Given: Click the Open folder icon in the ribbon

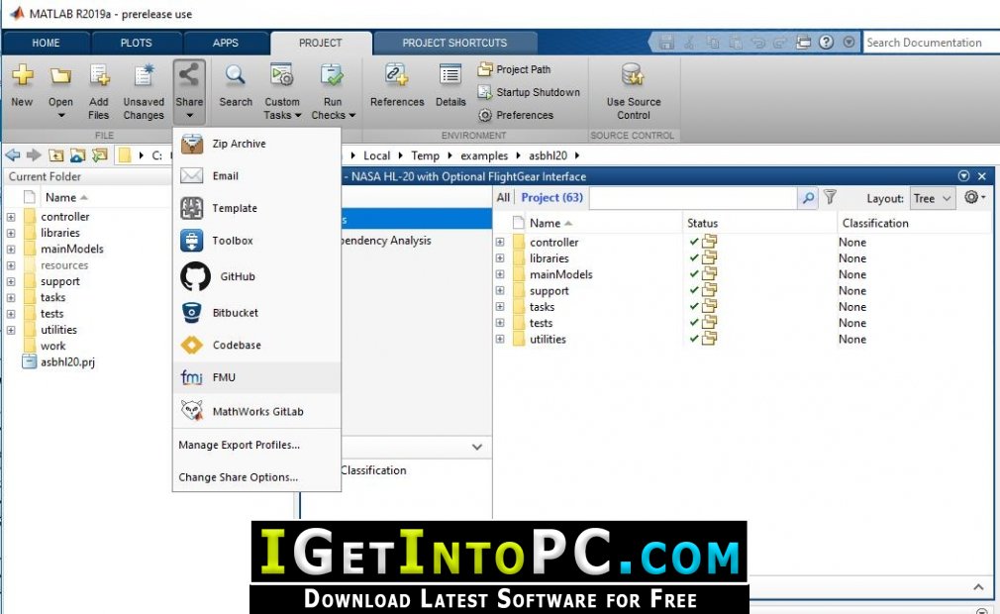Looking at the screenshot, I should point(60,76).
